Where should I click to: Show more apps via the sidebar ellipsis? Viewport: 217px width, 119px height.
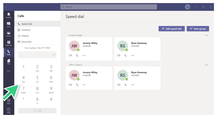[9, 71]
